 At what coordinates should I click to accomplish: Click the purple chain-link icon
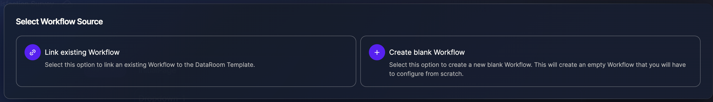pyautogui.click(x=33, y=52)
